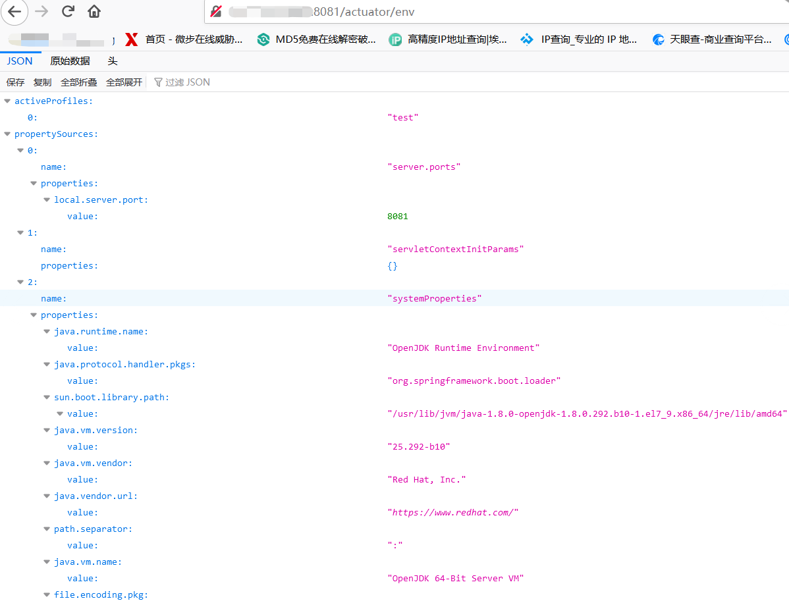Click the 复制 copy button

(x=42, y=82)
